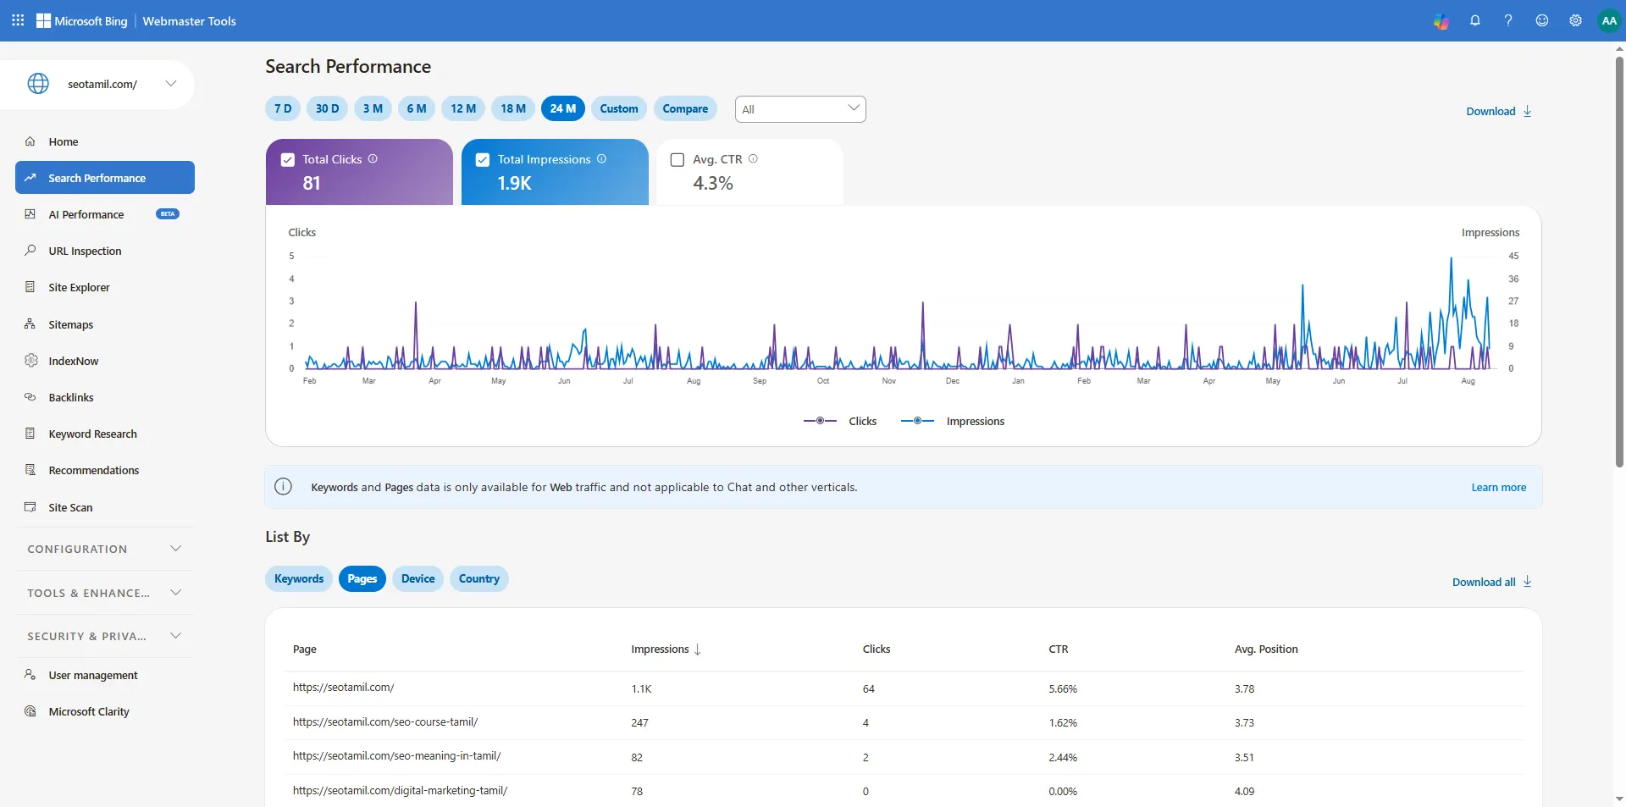Switch list to Pages tab
Image resolution: width=1626 pixels, height=807 pixels.
(x=362, y=578)
